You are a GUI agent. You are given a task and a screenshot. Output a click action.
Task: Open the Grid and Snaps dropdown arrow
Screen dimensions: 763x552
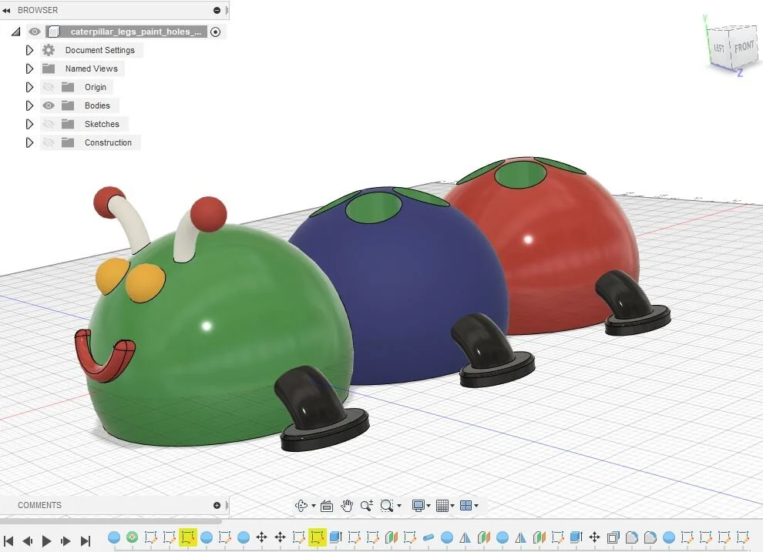point(452,506)
